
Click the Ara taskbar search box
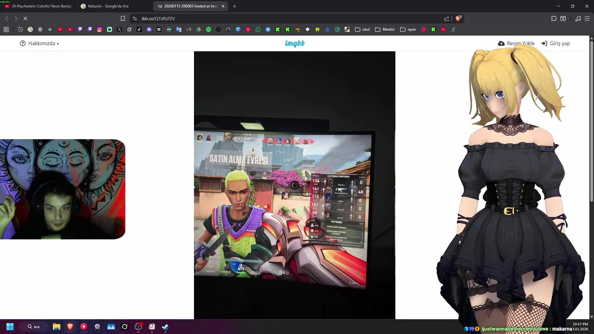pyautogui.click(x=34, y=327)
